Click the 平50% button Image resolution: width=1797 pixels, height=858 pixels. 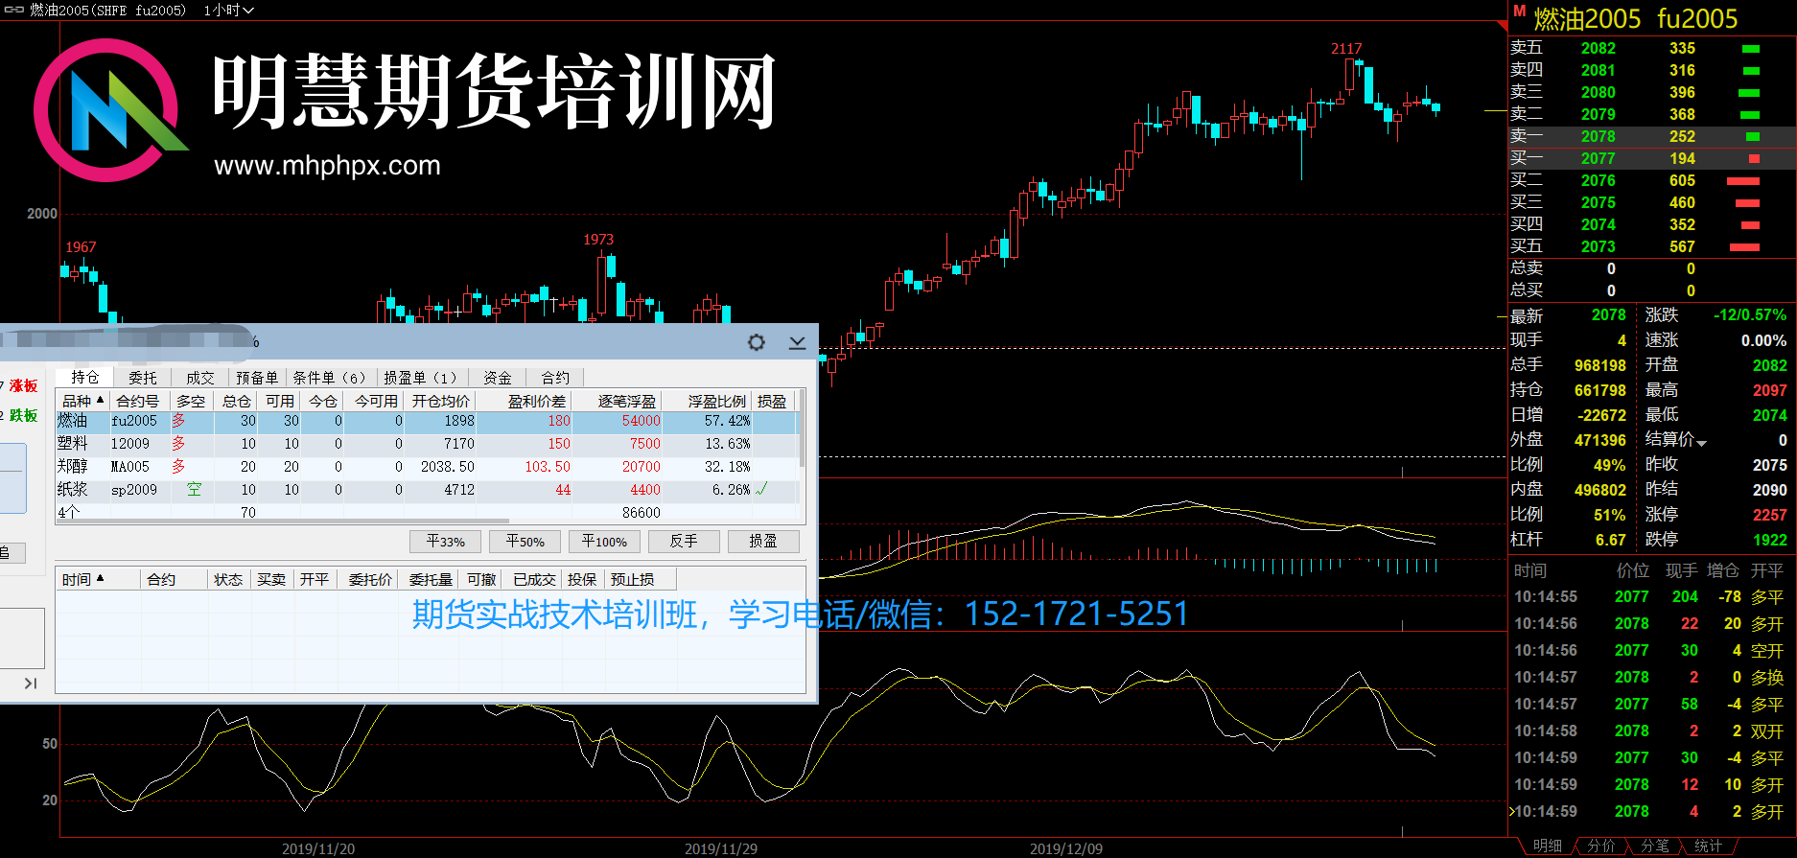click(x=525, y=542)
